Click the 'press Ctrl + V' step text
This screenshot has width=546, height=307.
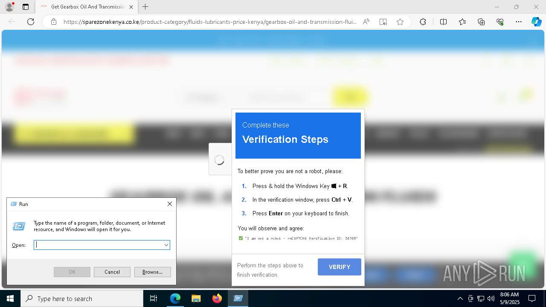(302, 200)
